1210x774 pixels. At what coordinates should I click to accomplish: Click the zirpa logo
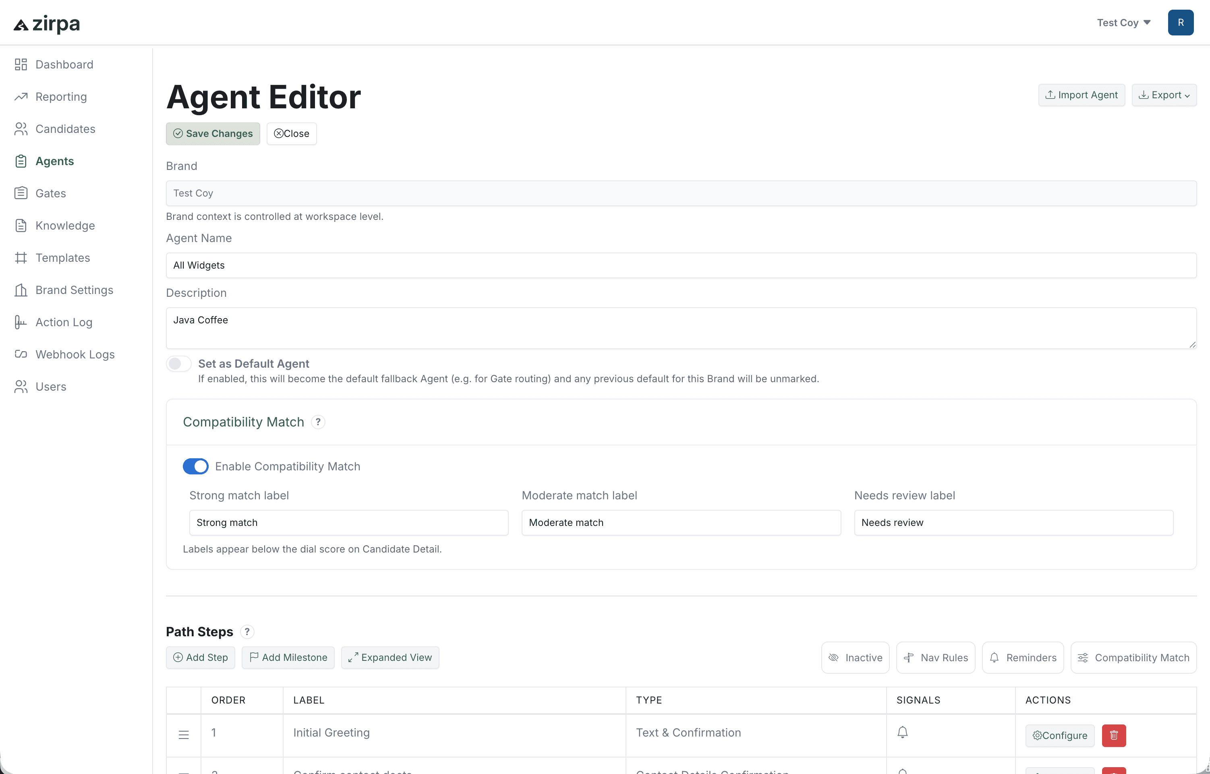[x=47, y=24]
